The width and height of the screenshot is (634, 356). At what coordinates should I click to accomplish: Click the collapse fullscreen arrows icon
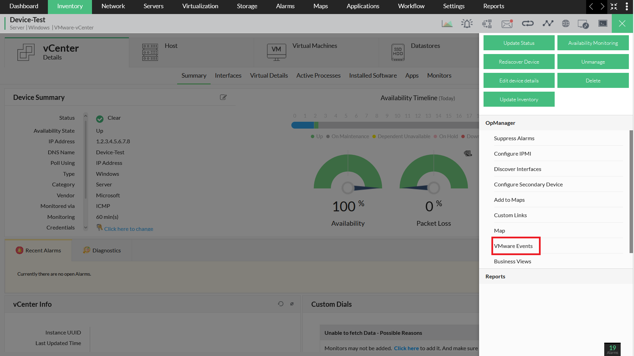(614, 6)
